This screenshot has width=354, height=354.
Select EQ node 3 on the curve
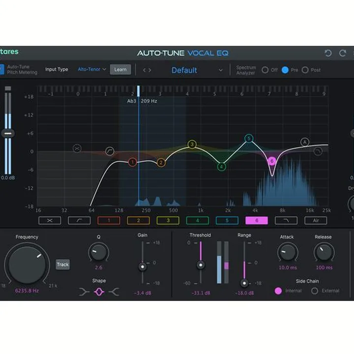(192, 144)
